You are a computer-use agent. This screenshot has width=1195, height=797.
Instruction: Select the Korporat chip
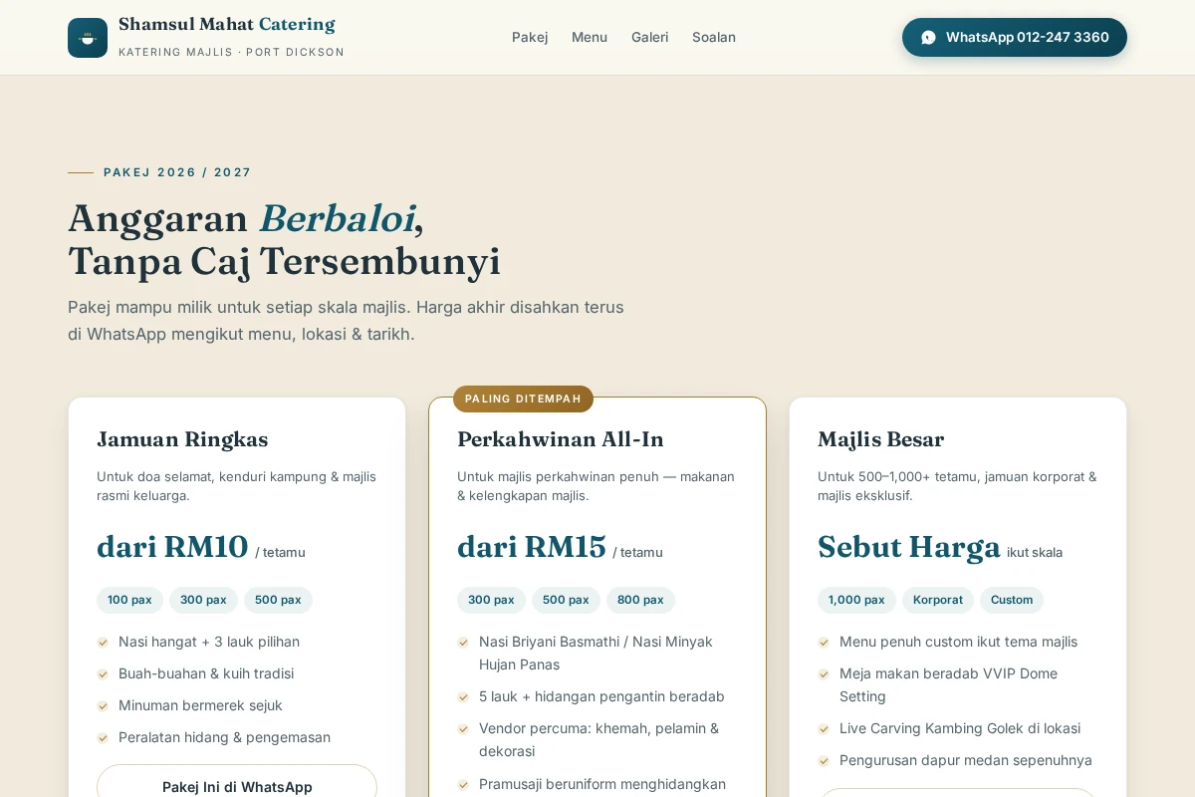coord(938,600)
